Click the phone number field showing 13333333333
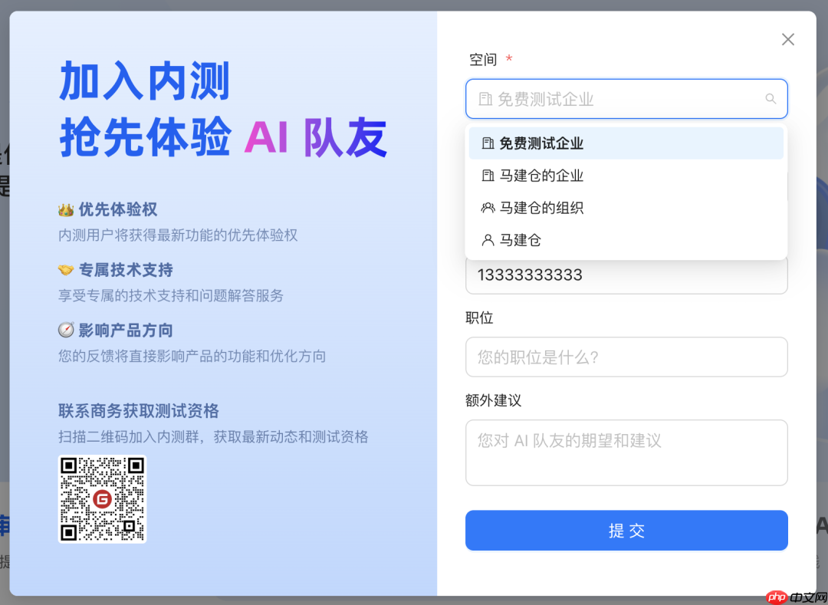The height and width of the screenshot is (605, 828). tap(626, 276)
